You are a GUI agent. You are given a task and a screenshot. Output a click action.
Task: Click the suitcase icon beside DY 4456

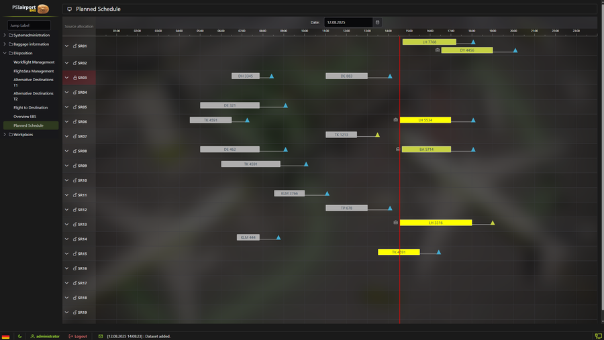coord(438,50)
